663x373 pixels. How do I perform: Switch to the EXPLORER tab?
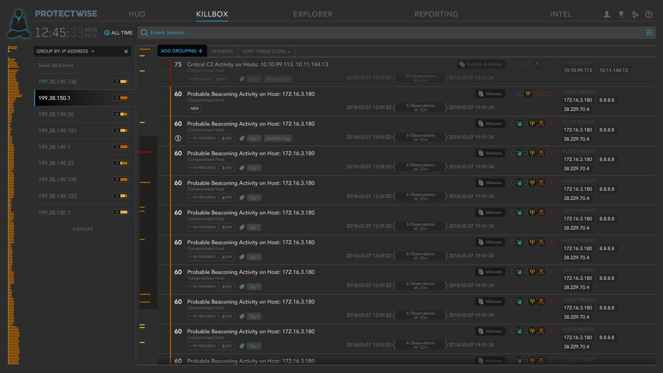pyautogui.click(x=313, y=14)
